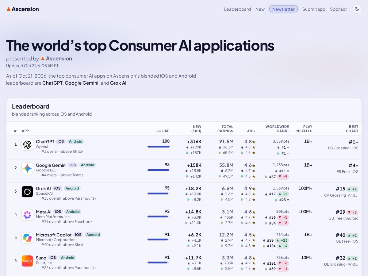Viewport: 368px width, 276px height.
Task: Click the iOS badge next to Microsoft Copilot
Action: (x=78, y=235)
